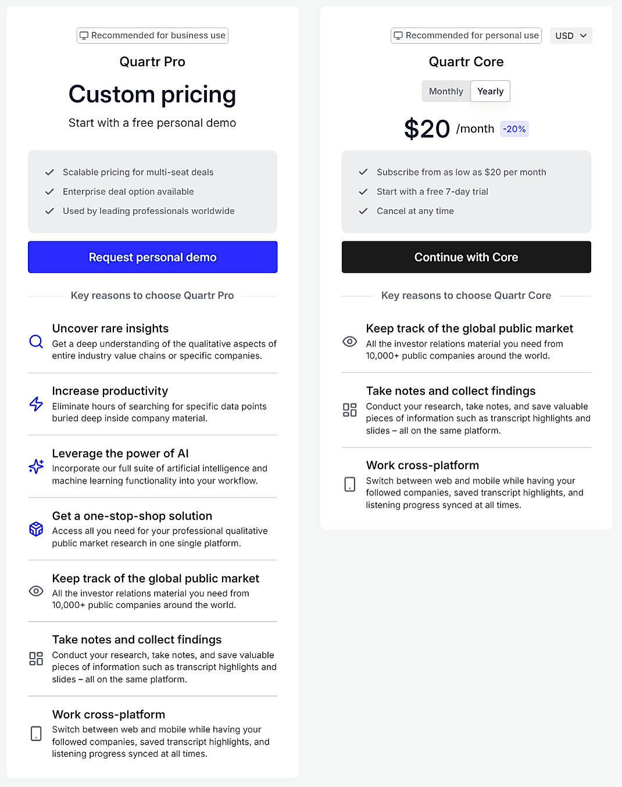Click the Request personal demo button
622x787 pixels.
tap(152, 257)
